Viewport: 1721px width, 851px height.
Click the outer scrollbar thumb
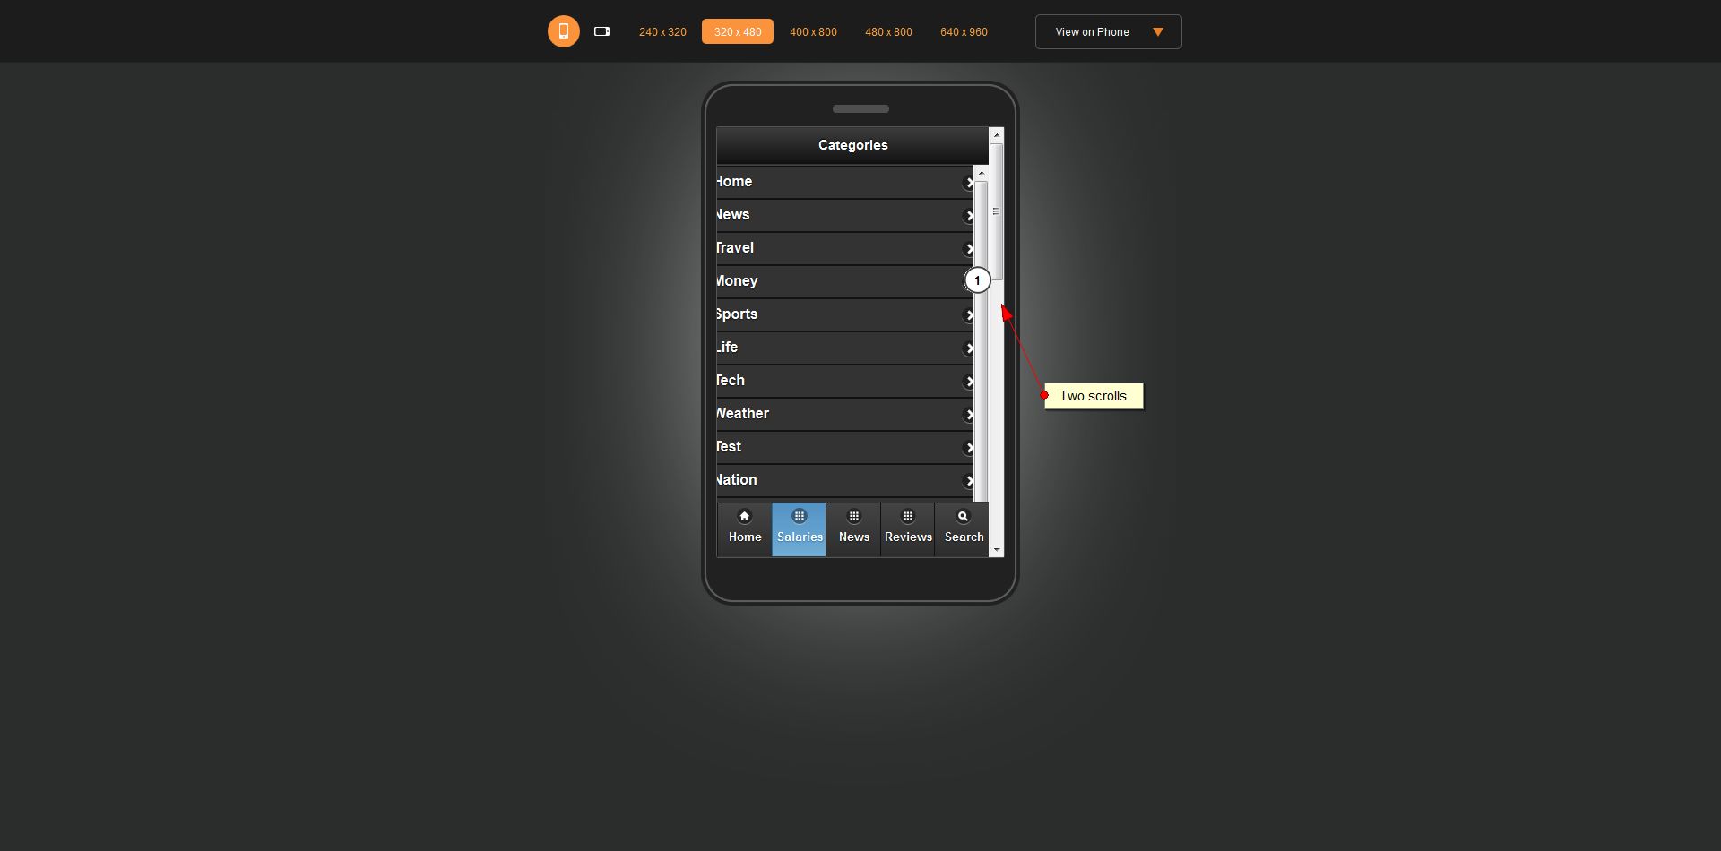click(x=997, y=211)
